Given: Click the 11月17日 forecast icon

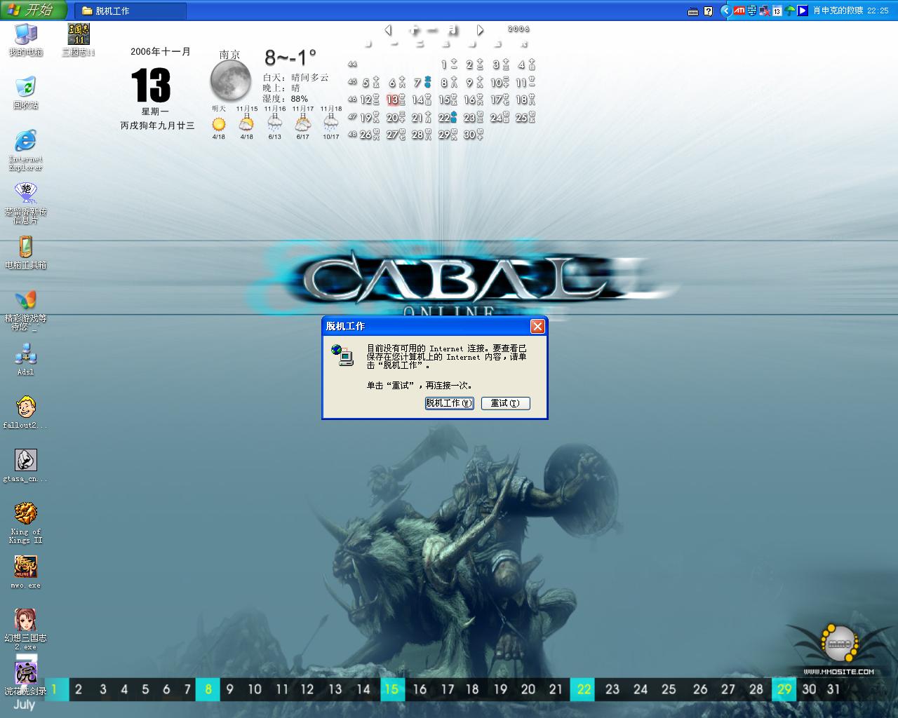Looking at the screenshot, I should click(302, 125).
